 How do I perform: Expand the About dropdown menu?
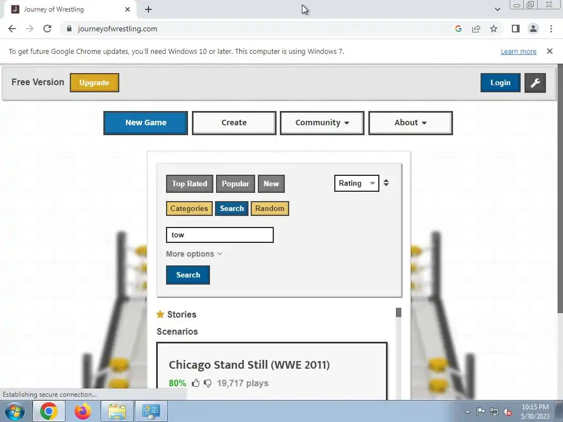pyautogui.click(x=410, y=123)
